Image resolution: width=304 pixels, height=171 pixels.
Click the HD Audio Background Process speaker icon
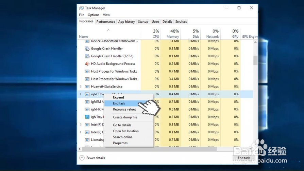point(87,64)
